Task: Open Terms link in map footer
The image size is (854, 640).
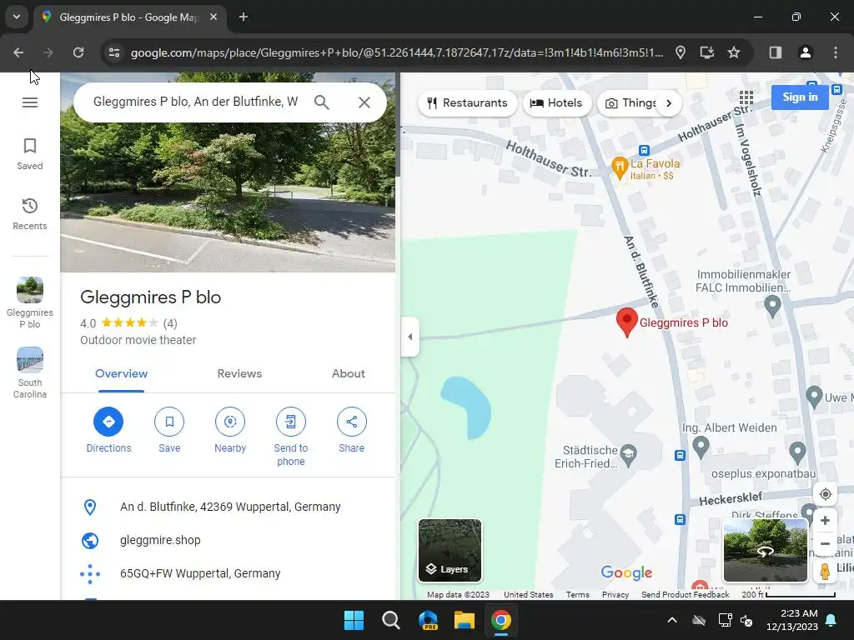Action: [577, 595]
